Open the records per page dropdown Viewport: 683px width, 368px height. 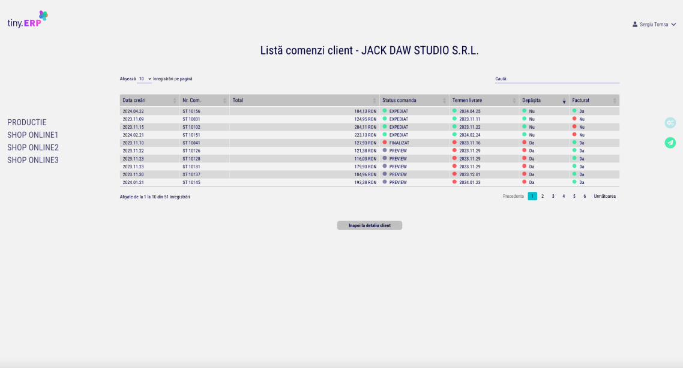point(145,79)
